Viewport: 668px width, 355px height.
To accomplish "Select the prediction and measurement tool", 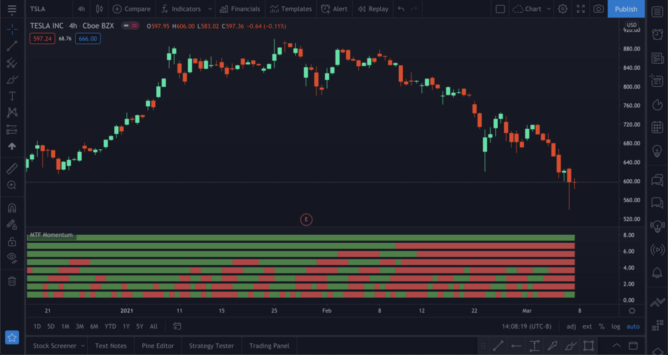I will pos(12,129).
